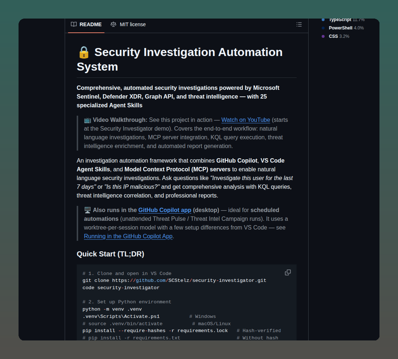The height and width of the screenshot is (359, 398).
Task: Click the 'code security-investigator' command line
Action: tap(121, 288)
